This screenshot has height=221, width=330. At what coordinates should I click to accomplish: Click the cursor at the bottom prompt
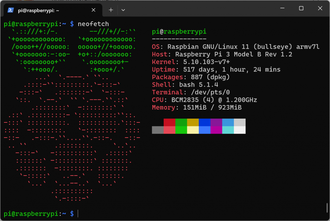78,213
